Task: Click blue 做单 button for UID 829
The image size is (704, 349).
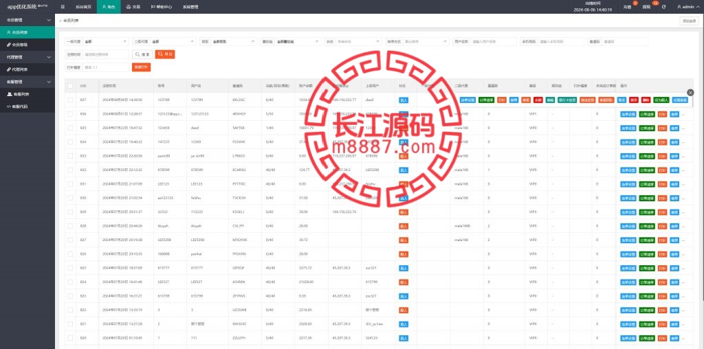Action: coord(674,212)
